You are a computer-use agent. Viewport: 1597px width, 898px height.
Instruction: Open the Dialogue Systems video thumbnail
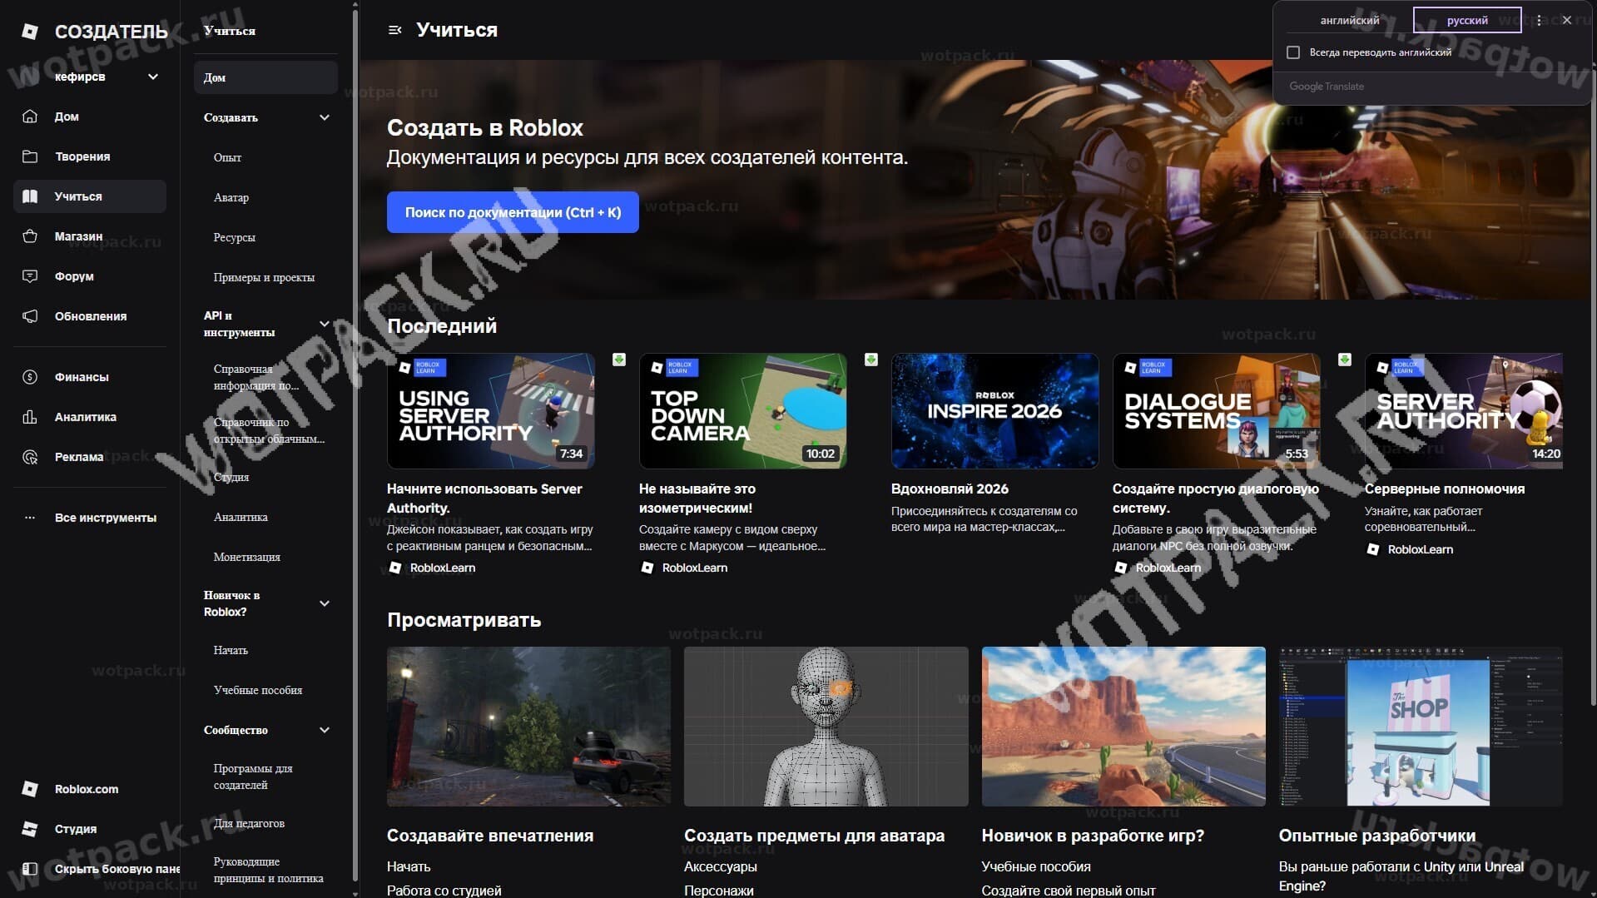click(x=1217, y=411)
